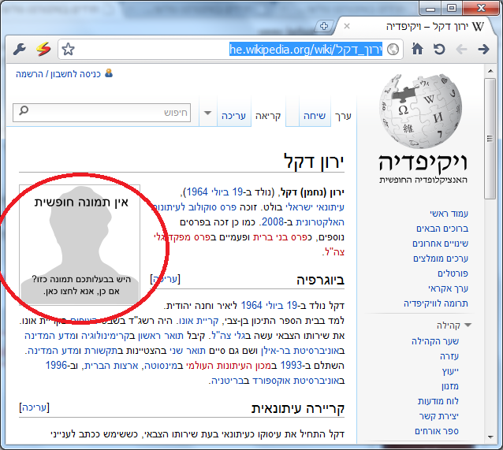Bookmark page with the star icon
The height and width of the screenshot is (450, 503).
pos(68,50)
